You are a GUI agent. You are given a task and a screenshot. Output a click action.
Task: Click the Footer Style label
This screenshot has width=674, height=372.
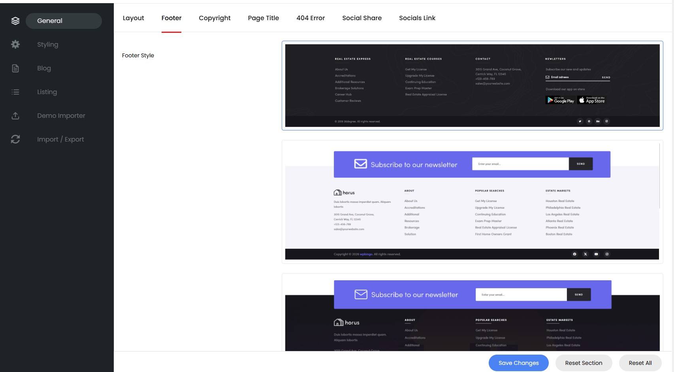(x=138, y=55)
